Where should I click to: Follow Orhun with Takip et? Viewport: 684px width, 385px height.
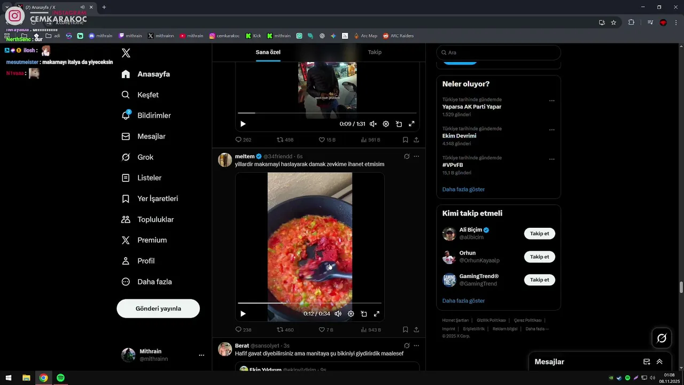tap(540, 257)
